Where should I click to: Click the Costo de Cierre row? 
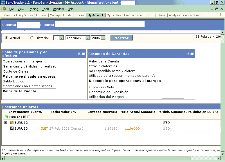[15, 71]
